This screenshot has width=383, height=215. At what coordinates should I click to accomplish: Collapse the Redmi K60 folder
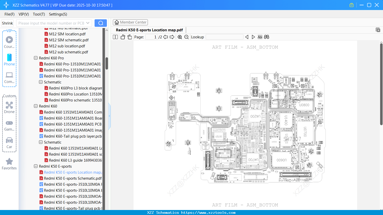36,106
